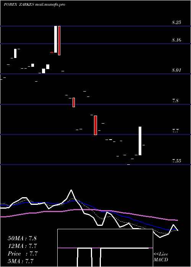
Task: Click the FOREX ZARKES chart title
Action: [x=19, y=5]
